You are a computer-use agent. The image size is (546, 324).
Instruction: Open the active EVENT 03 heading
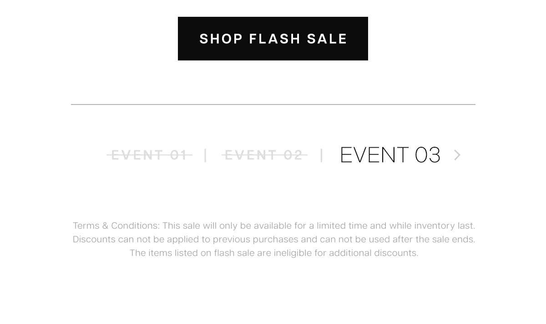click(x=390, y=155)
